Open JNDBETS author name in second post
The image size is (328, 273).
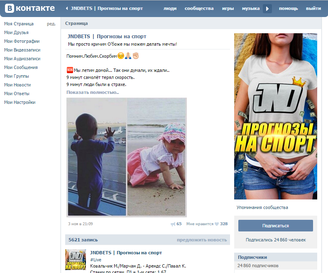click(x=126, y=253)
